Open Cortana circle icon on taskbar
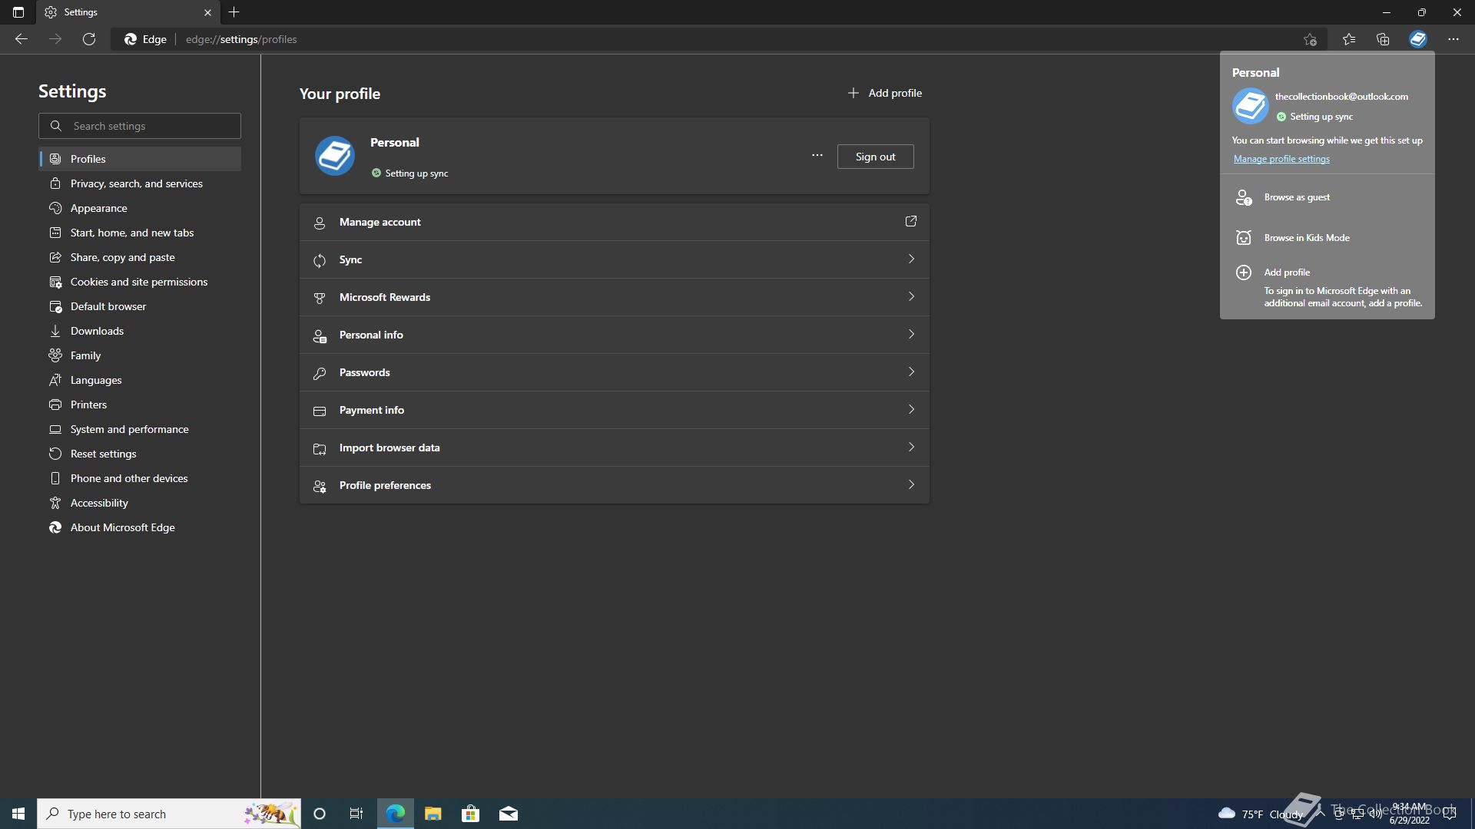The image size is (1475, 829). pos(320,814)
